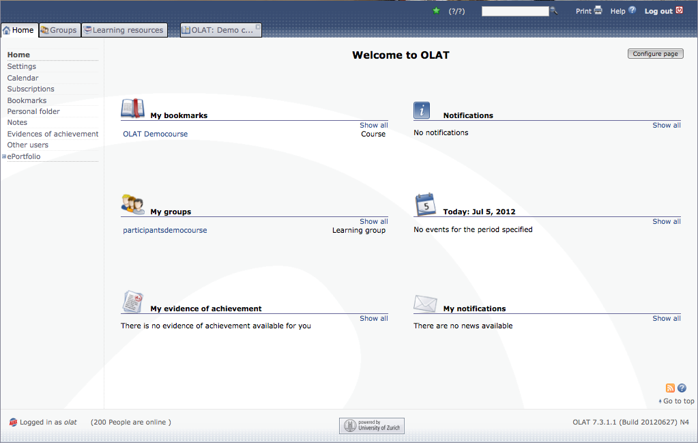
Task: Click the Help link in the header
Action: tap(618, 11)
